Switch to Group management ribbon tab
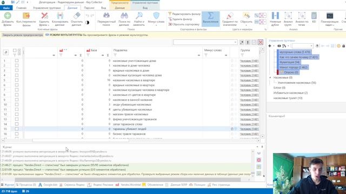The image size is (346, 194). [x=47, y=8]
